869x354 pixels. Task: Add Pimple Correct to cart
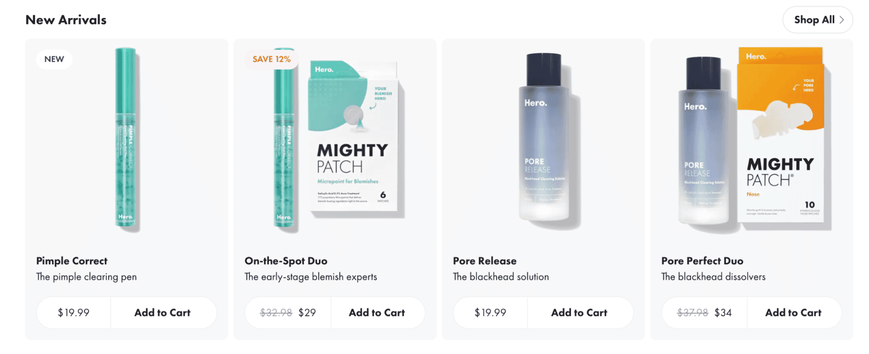(x=163, y=313)
